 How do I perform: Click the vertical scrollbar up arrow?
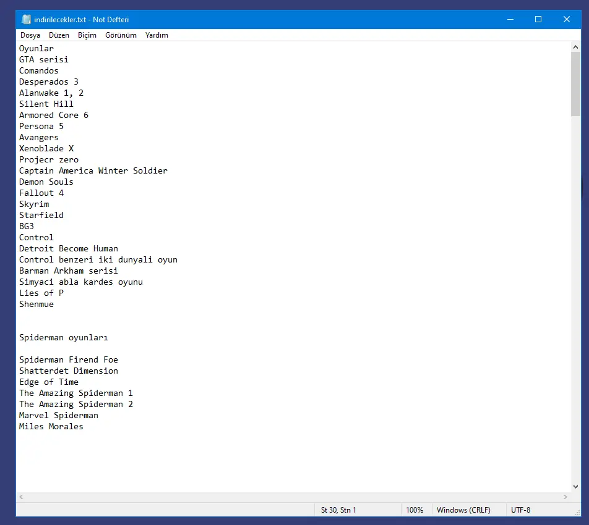point(575,47)
